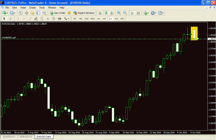Open the File menu
216x140 pixels.
tap(7, 8)
